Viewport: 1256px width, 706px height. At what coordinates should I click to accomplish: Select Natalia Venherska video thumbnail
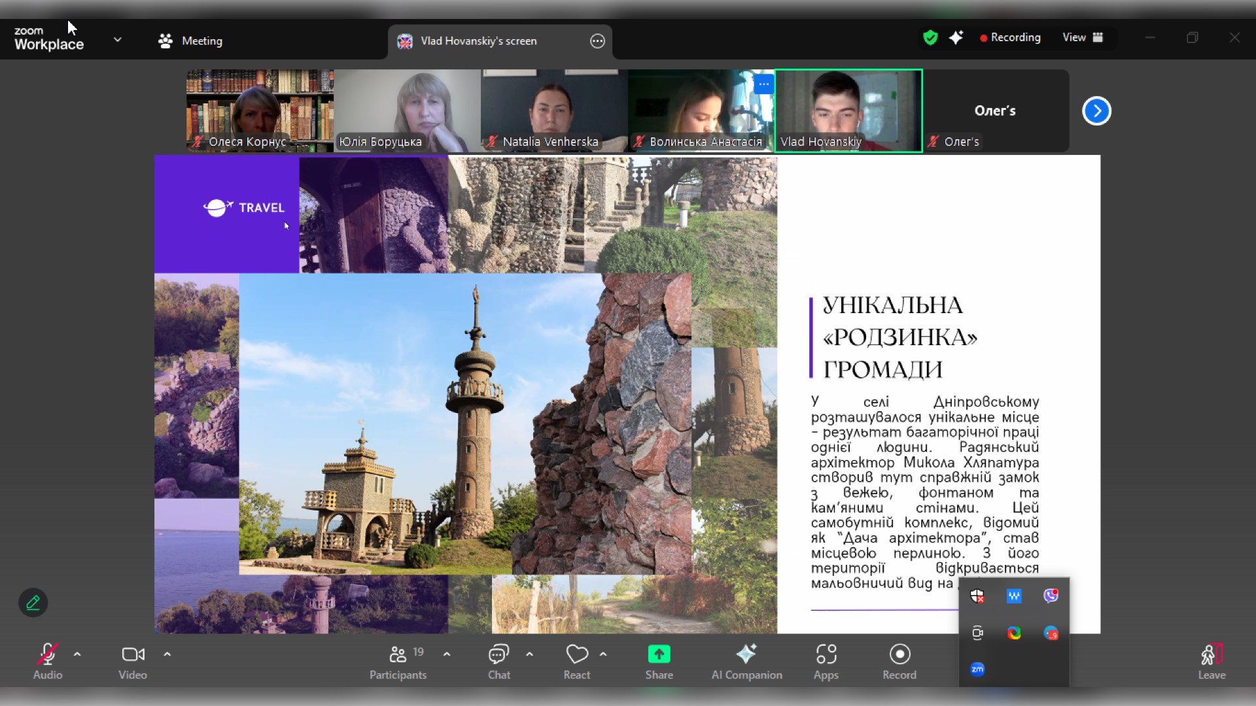[x=554, y=110]
